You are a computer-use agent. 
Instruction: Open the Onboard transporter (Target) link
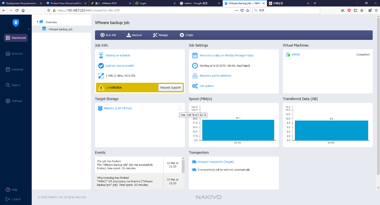coord(215,162)
